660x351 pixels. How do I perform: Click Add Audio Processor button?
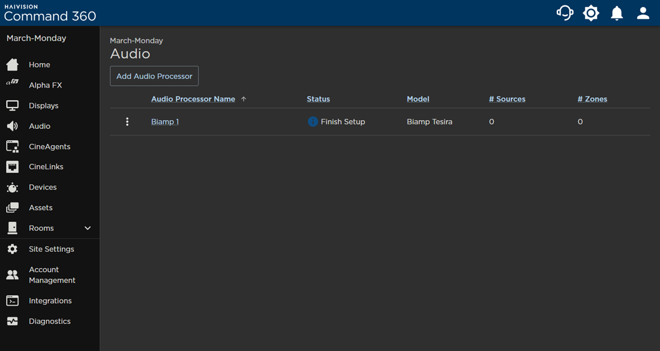154,76
